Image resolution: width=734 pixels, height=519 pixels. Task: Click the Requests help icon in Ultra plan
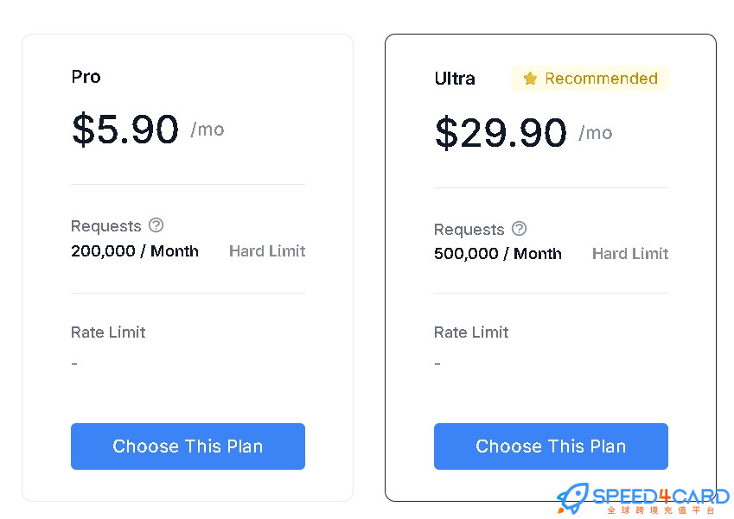tap(519, 229)
